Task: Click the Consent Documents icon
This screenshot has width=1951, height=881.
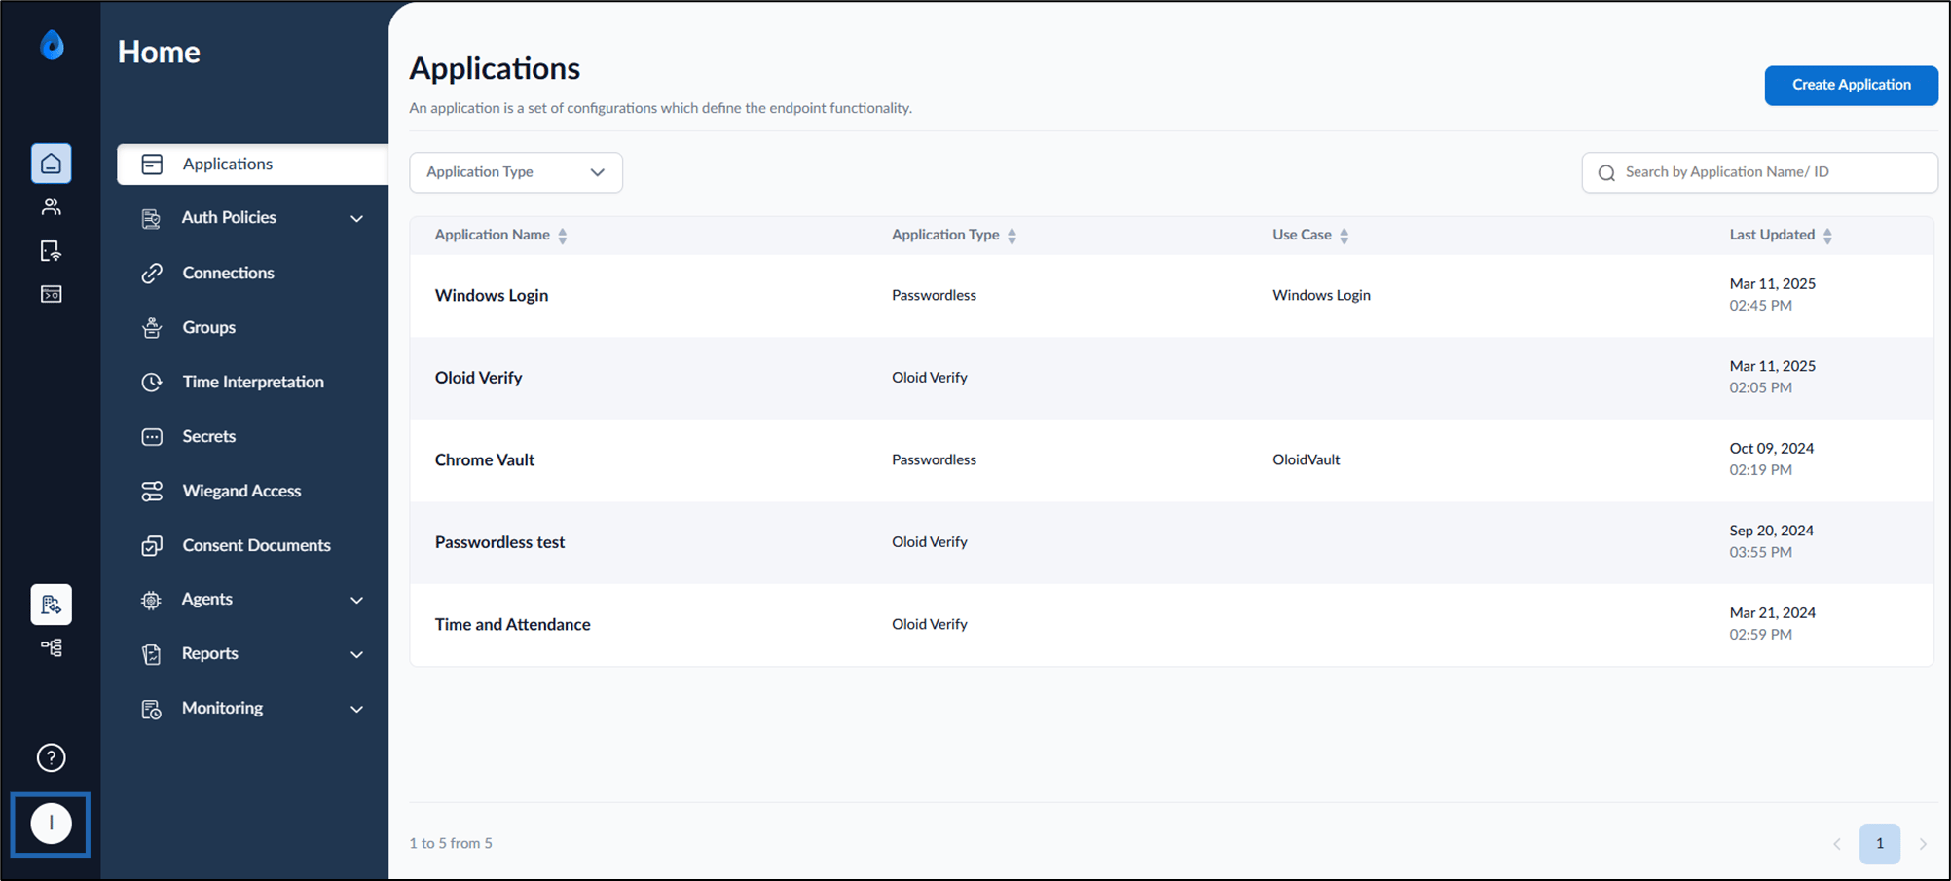Action: click(x=152, y=546)
